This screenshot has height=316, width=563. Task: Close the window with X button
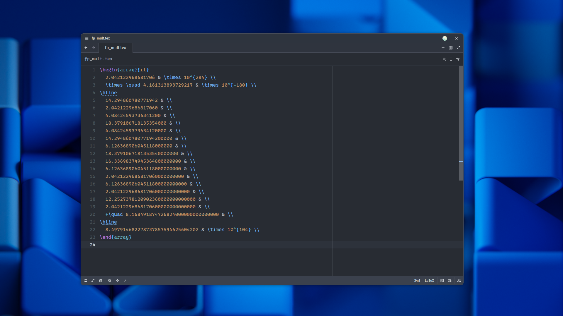pos(457,38)
